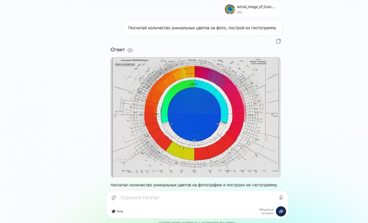Viewport: 368px width, 223px height.
Task: Start voice chat with round waveform button
Action: click(281, 212)
